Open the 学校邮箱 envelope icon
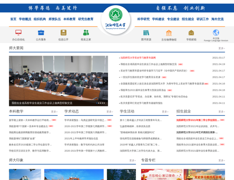234x180 pixels. tap(191, 33)
